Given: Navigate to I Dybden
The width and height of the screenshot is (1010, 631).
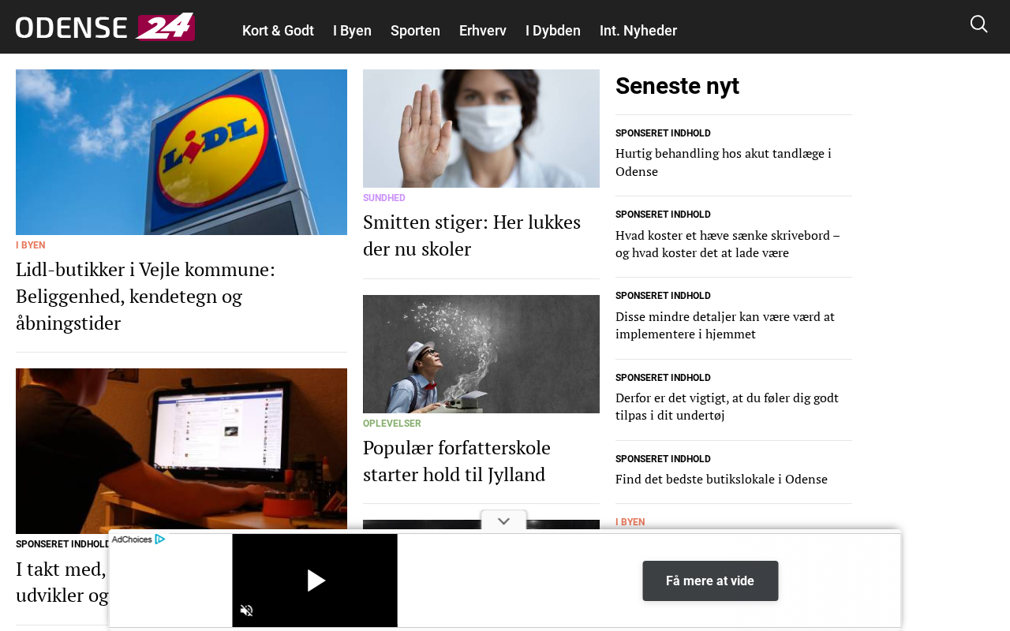Looking at the screenshot, I should (x=553, y=31).
